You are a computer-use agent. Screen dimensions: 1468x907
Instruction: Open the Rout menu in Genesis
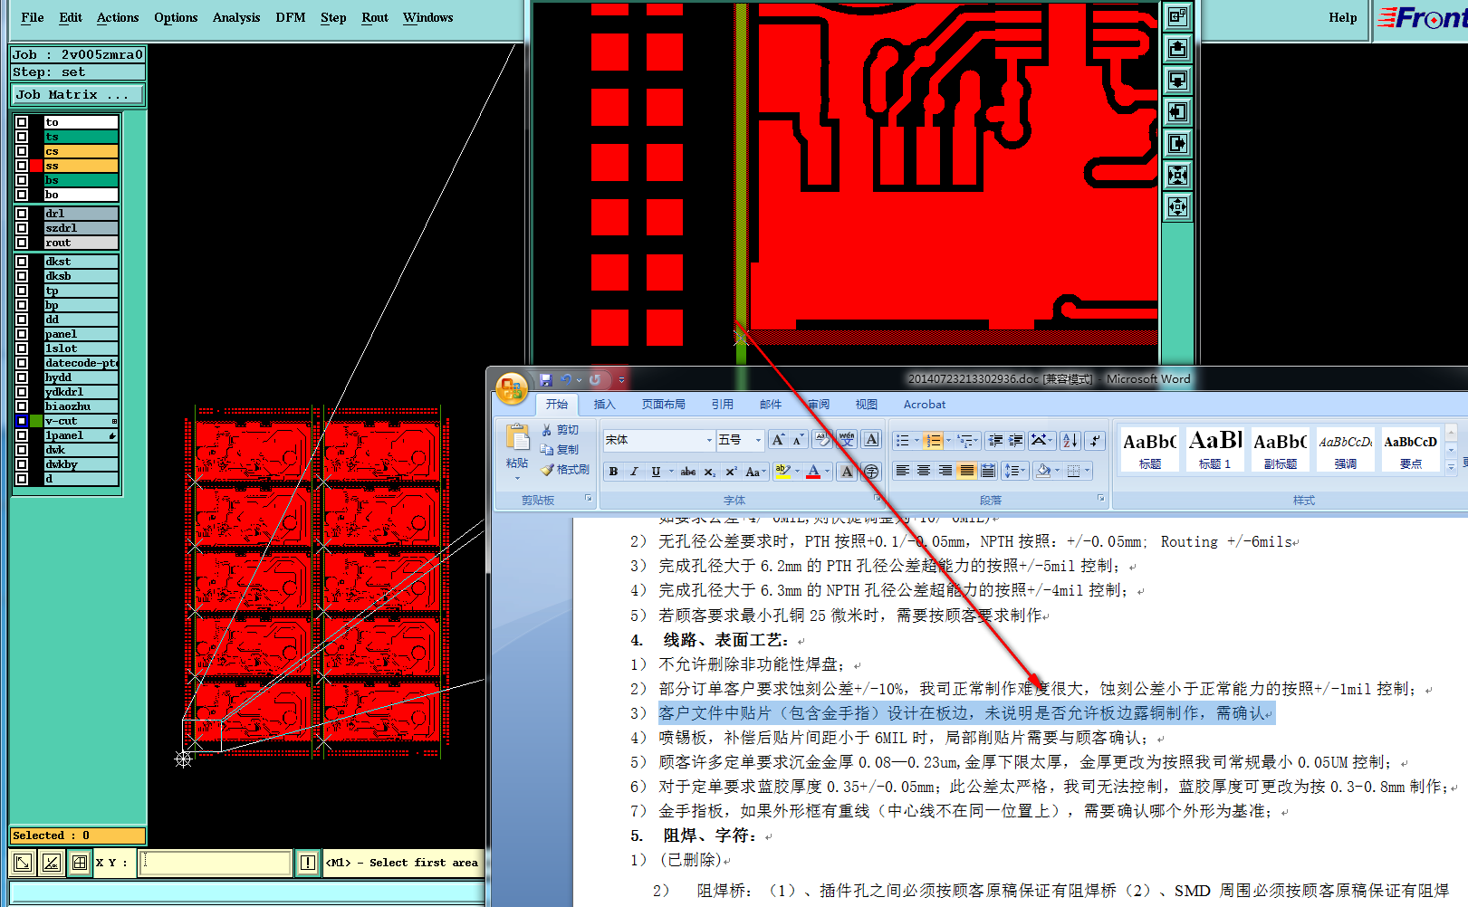click(x=374, y=17)
